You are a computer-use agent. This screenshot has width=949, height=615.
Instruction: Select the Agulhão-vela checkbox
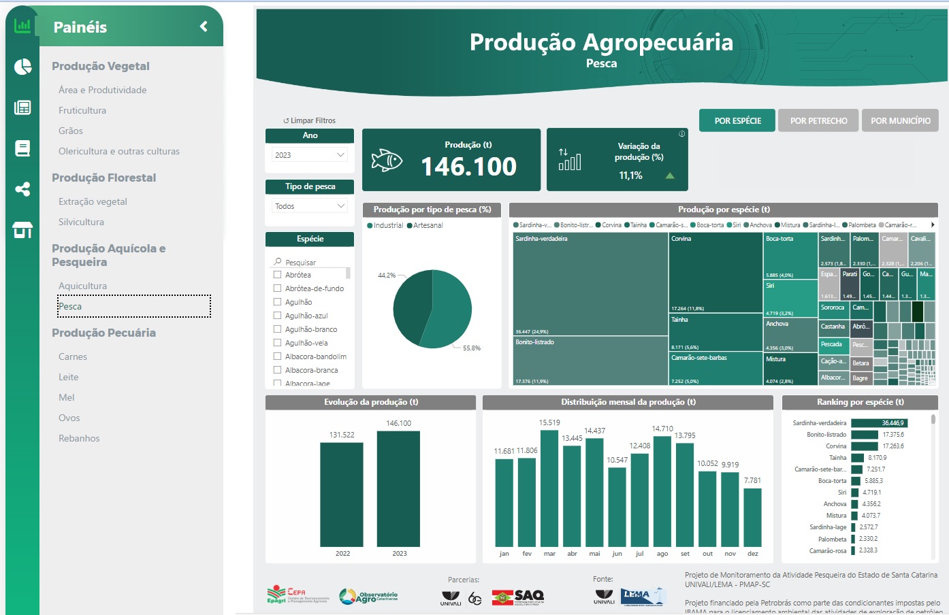pyautogui.click(x=277, y=343)
